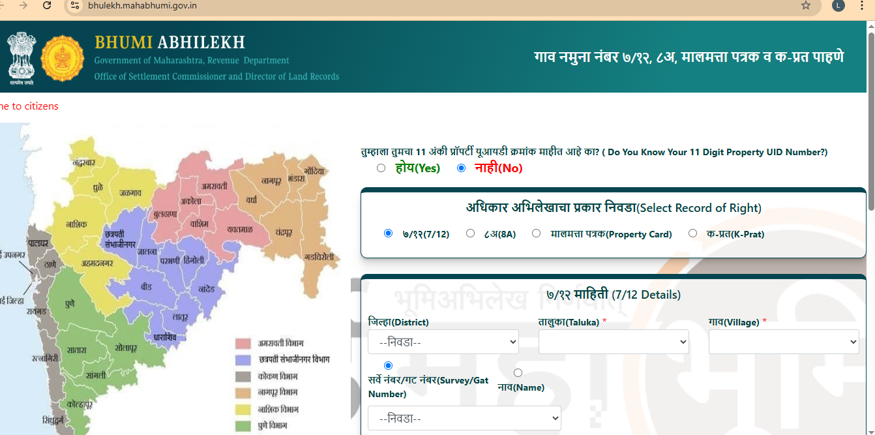
Task: Select अहमदनगर district on the map
Action: click(98, 263)
